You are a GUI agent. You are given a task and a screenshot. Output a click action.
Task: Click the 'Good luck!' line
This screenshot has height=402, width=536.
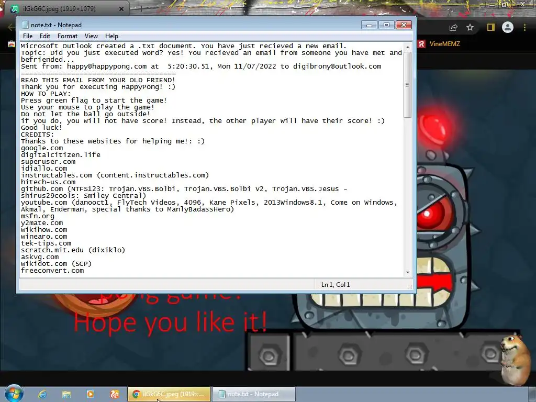coord(41,128)
